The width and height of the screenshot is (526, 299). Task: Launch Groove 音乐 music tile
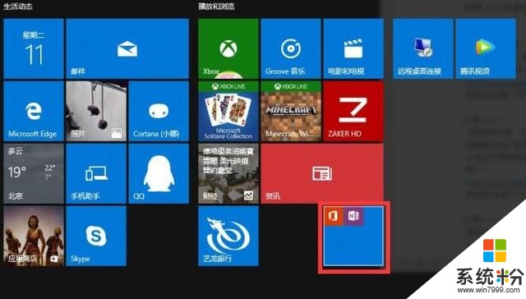290,48
